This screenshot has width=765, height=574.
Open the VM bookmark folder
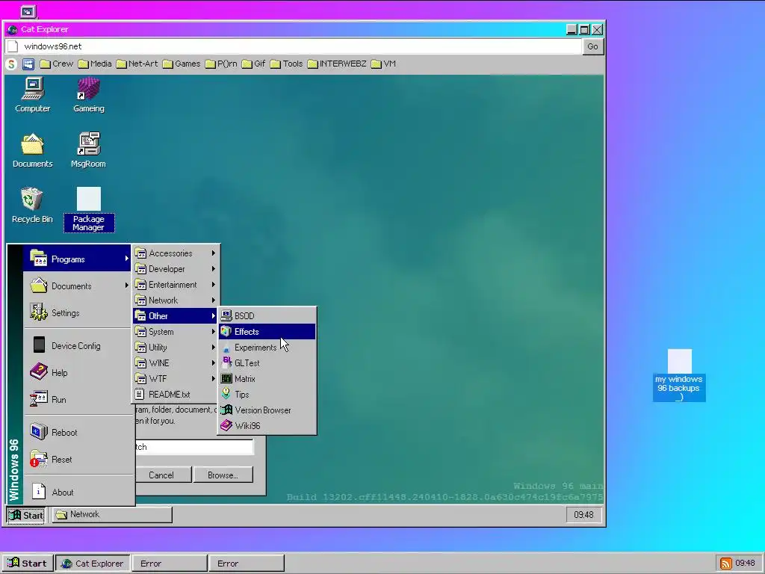(383, 64)
